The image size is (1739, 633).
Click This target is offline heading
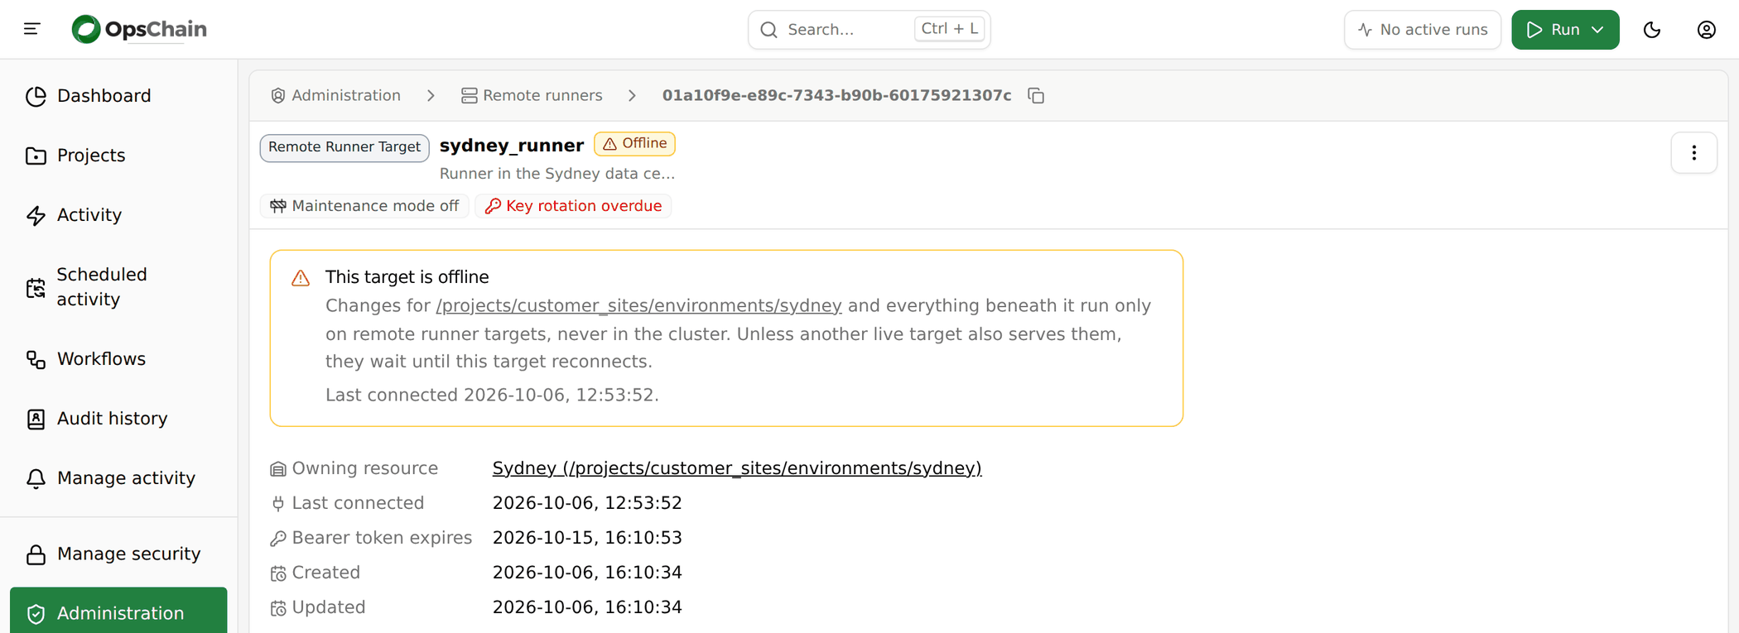click(x=407, y=277)
